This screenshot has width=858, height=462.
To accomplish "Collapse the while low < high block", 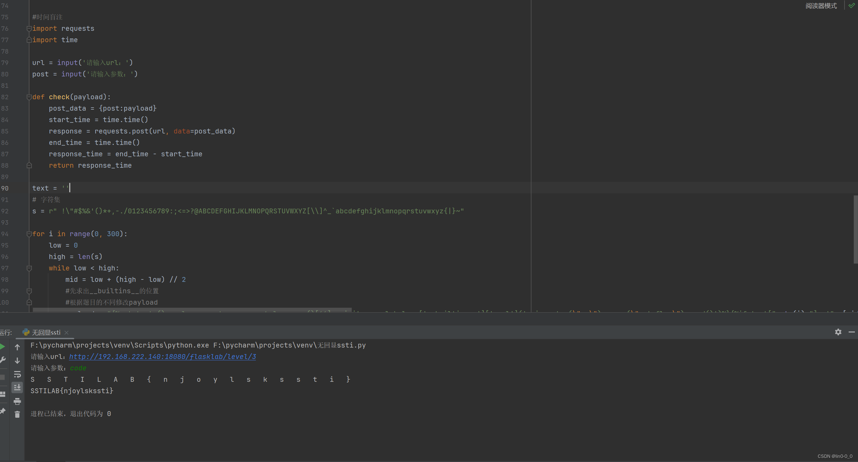I will pos(29,268).
